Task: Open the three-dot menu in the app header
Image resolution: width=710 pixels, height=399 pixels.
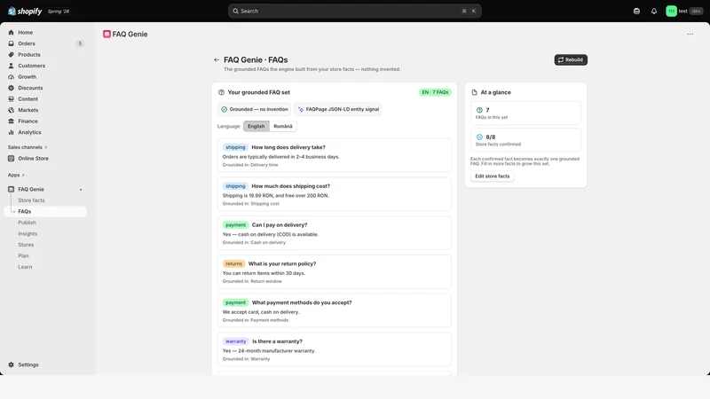Action: 690,34
